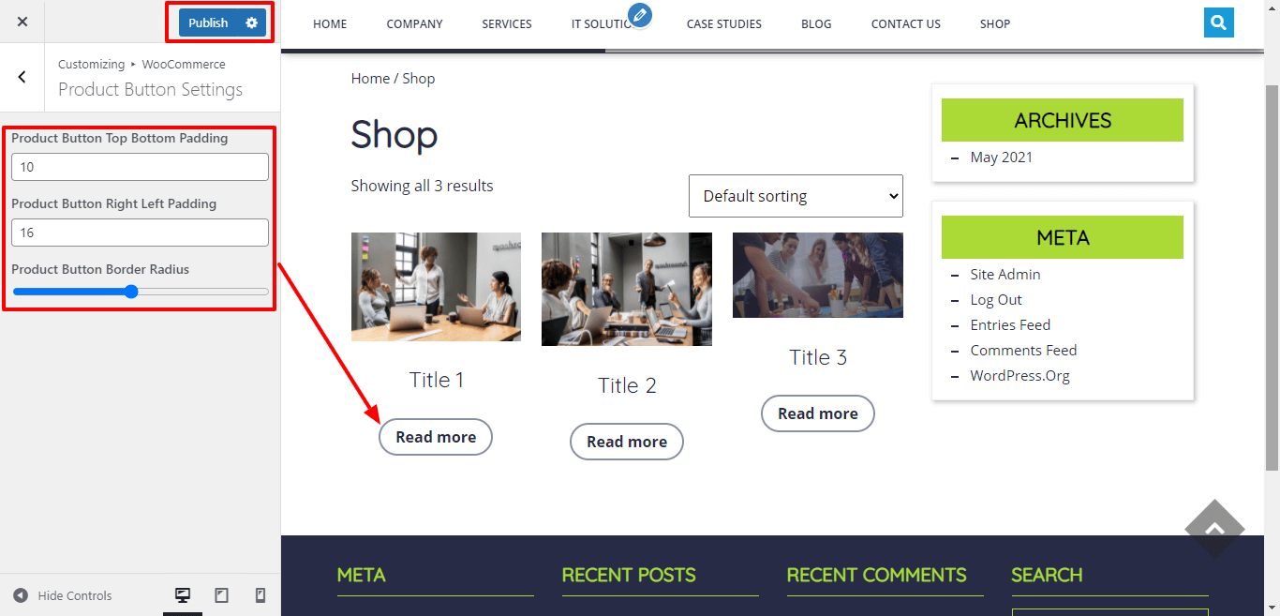This screenshot has width=1280, height=616.
Task: Switch to tablet preview device icon
Action: point(222,595)
